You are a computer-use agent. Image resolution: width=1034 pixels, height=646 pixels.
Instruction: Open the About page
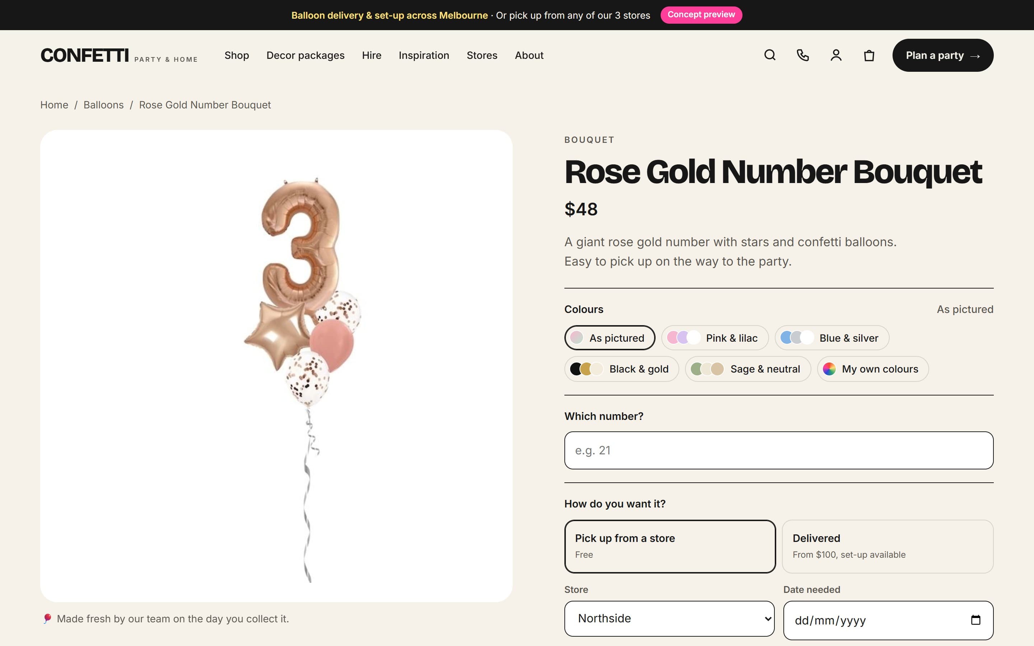(x=529, y=56)
